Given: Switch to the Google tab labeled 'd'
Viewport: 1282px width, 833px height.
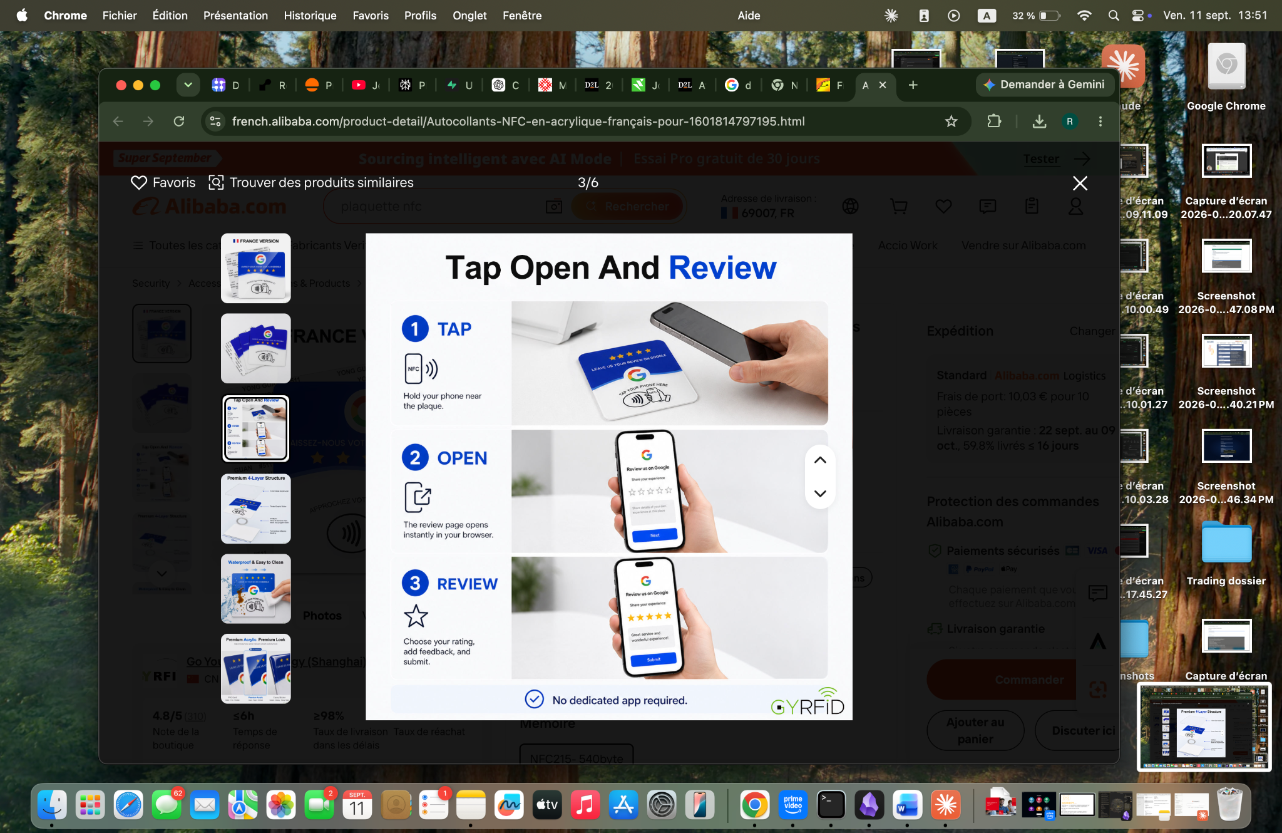Looking at the screenshot, I should pos(739,85).
